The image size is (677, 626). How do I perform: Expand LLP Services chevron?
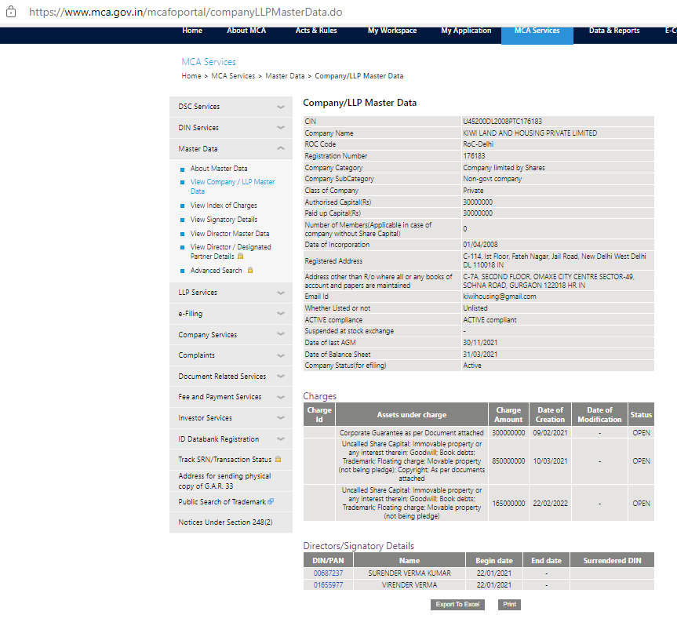point(281,293)
